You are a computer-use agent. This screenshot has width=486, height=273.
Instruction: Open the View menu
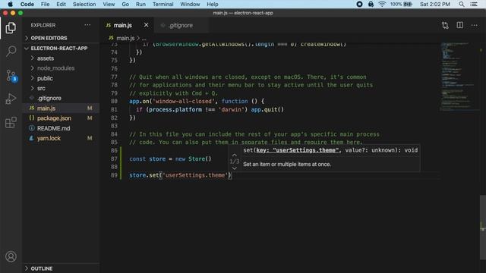point(109,4)
